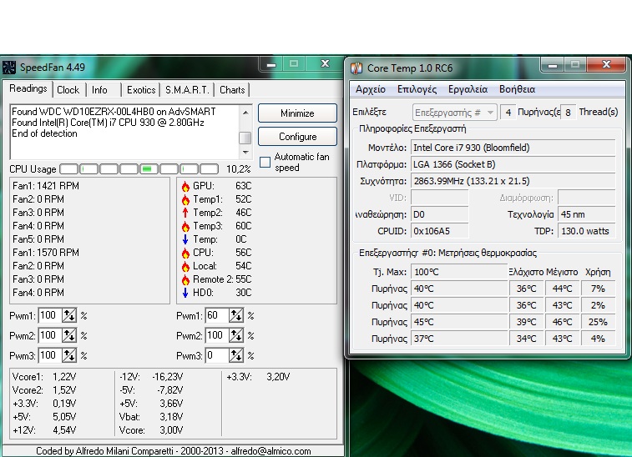Open the Επιλογές menu in Core Temp
632x457 pixels.
[x=417, y=89]
